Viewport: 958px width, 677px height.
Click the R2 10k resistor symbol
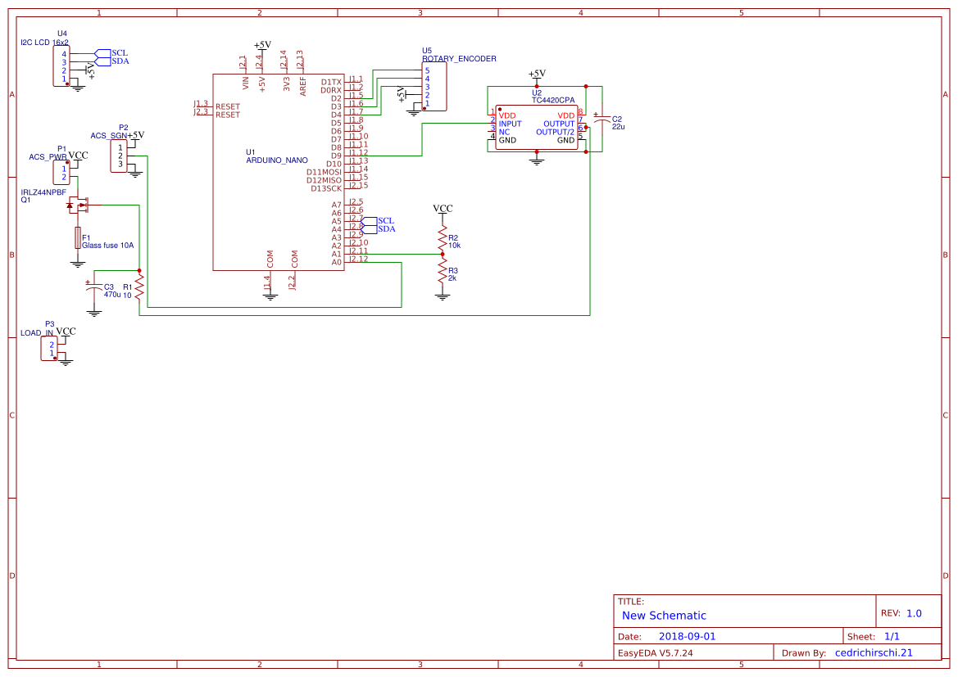point(443,238)
